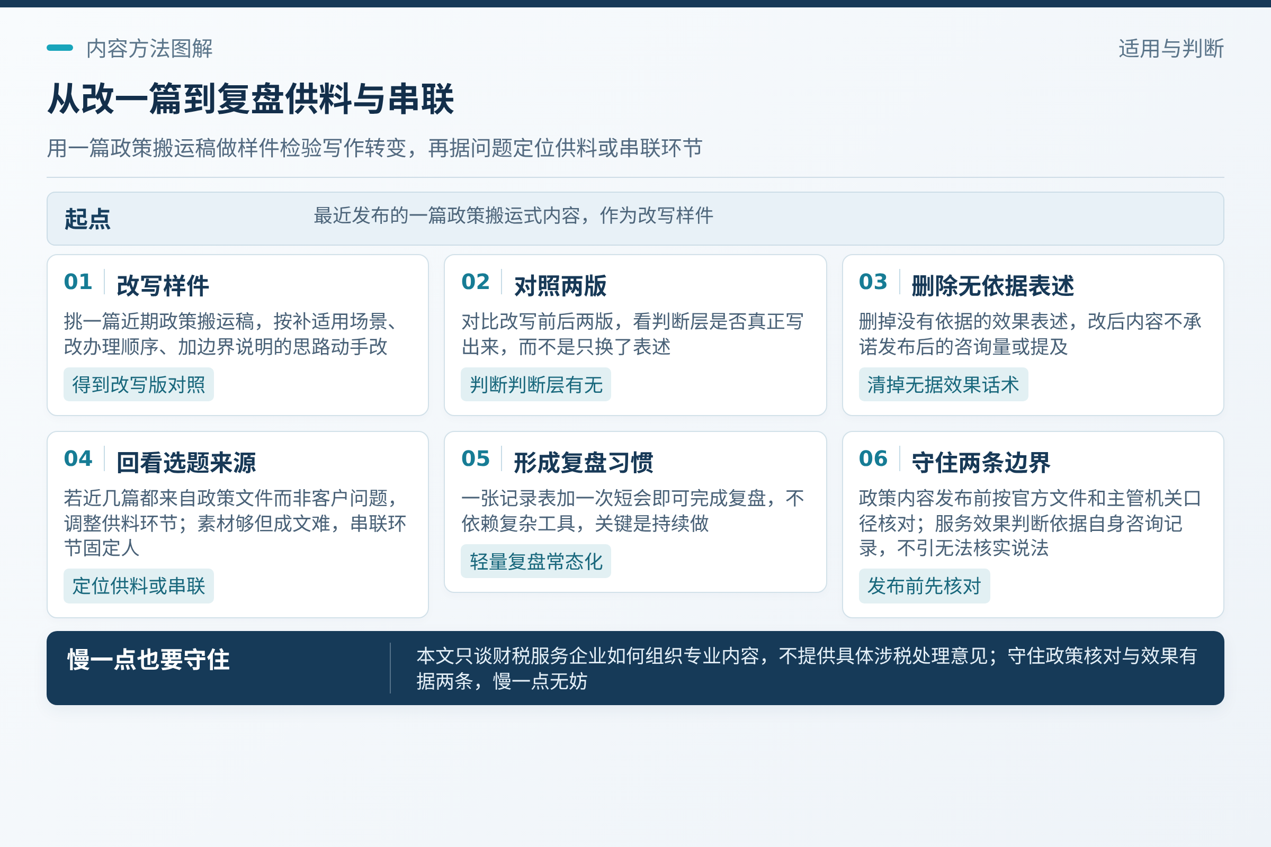
Task: Click description starting 若近几篇都来自政策文件
Action: pyautogui.click(x=235, y=523)
